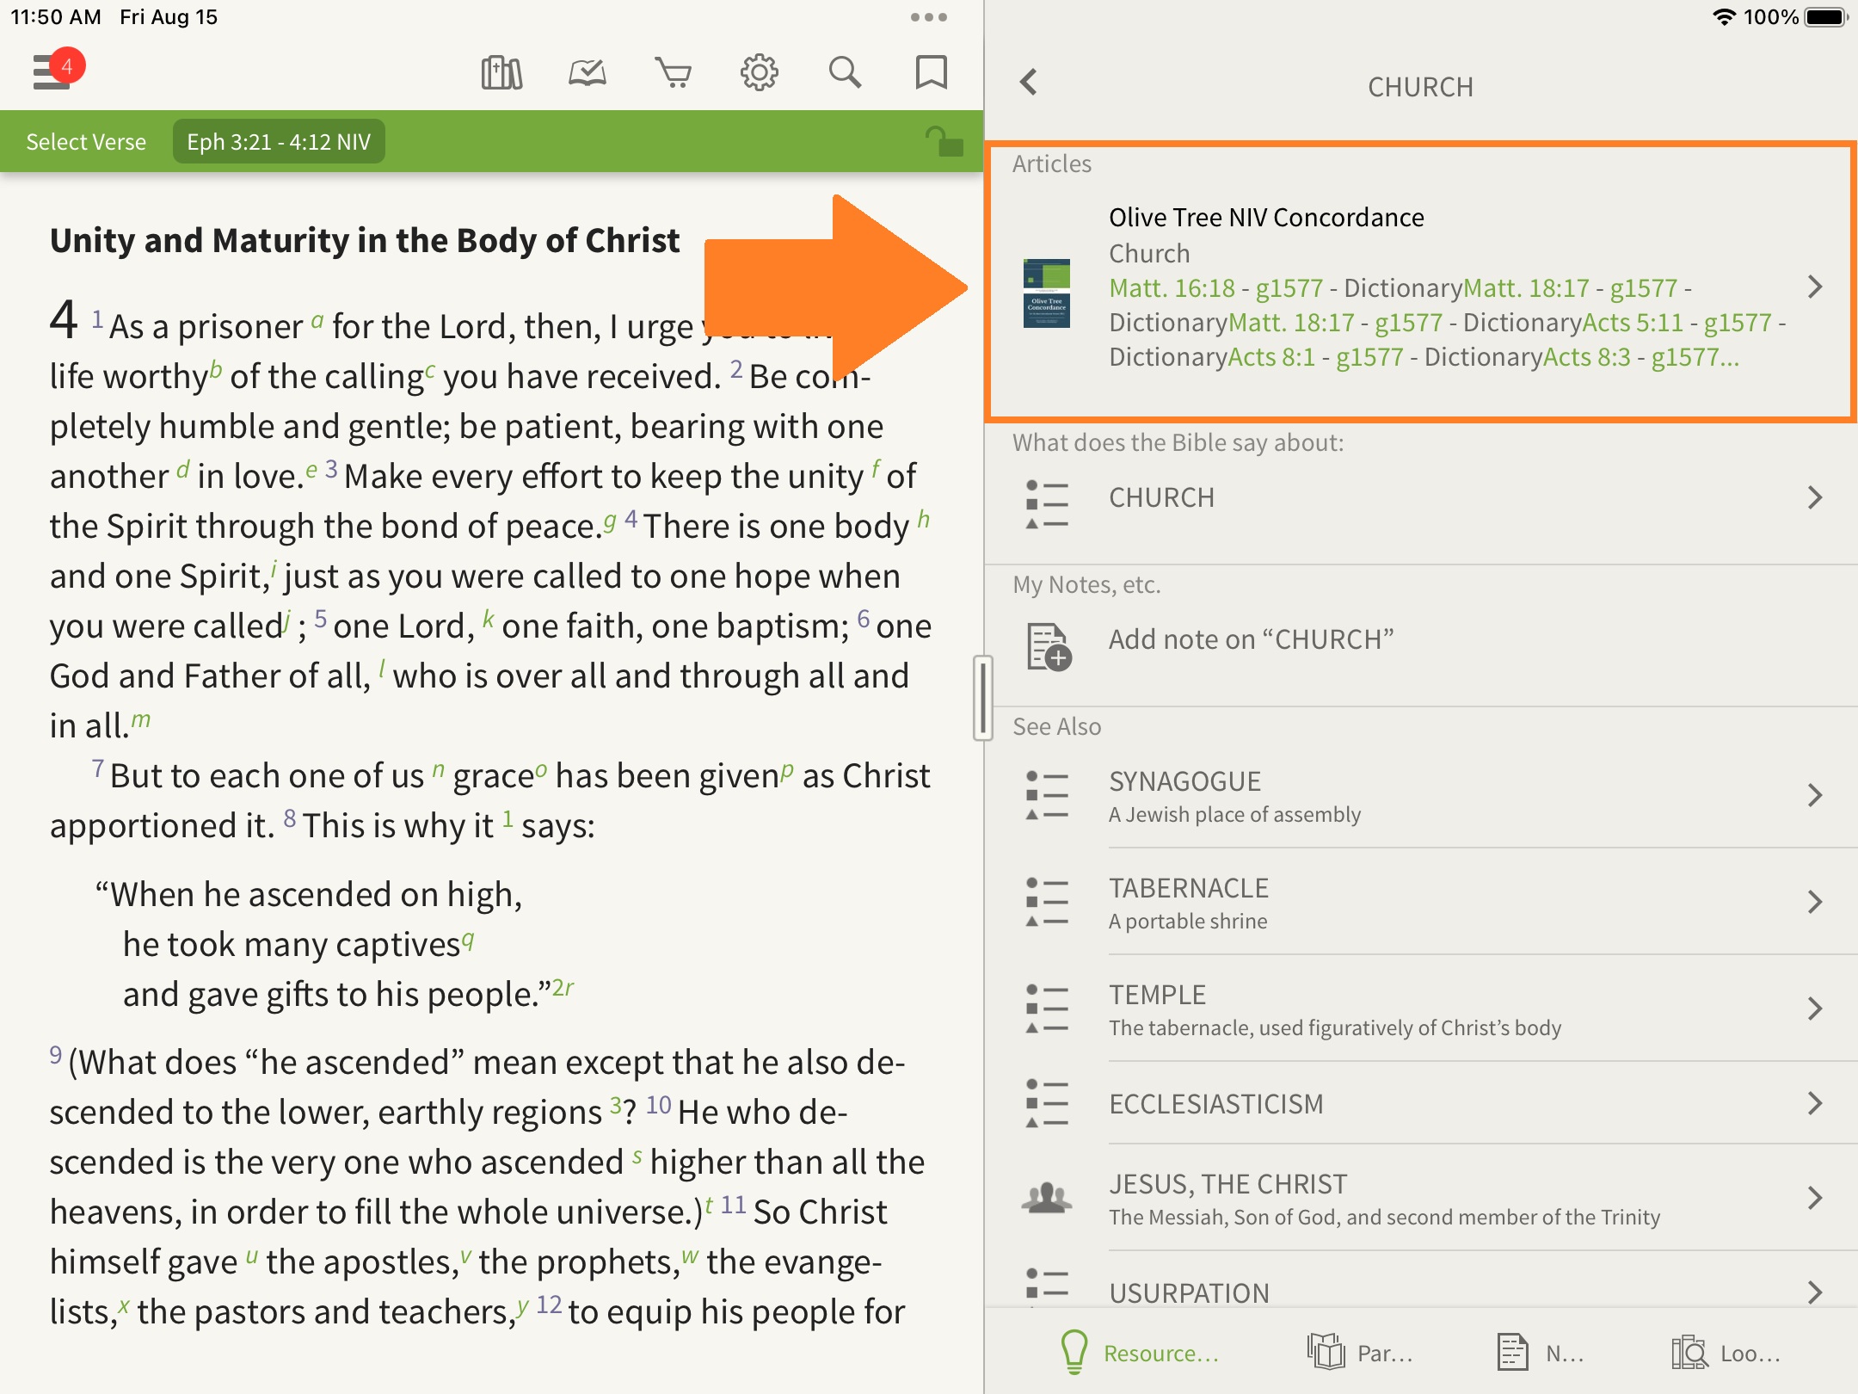Switch to the Lookup tab
Screen dimensions: 1858x1394
(x=1725, y=1353)
